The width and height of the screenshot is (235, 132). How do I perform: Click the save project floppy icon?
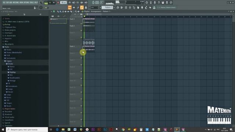point(163,3)
